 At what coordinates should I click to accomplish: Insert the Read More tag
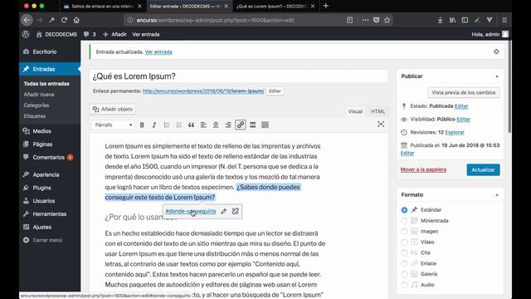[252, 125]
